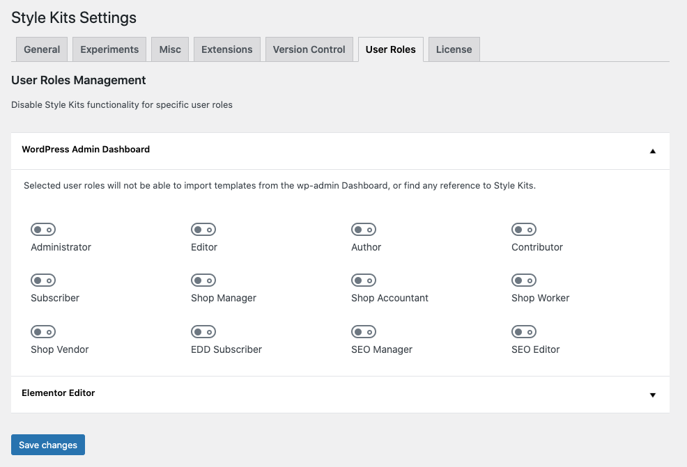
Task: Click the Style Kits Settings title
Action: point(74,17)
